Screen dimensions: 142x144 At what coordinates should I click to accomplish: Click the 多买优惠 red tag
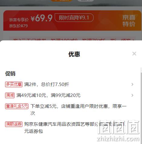tap(14, 84)
